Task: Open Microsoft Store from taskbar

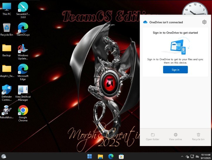Action: point(121,156)
